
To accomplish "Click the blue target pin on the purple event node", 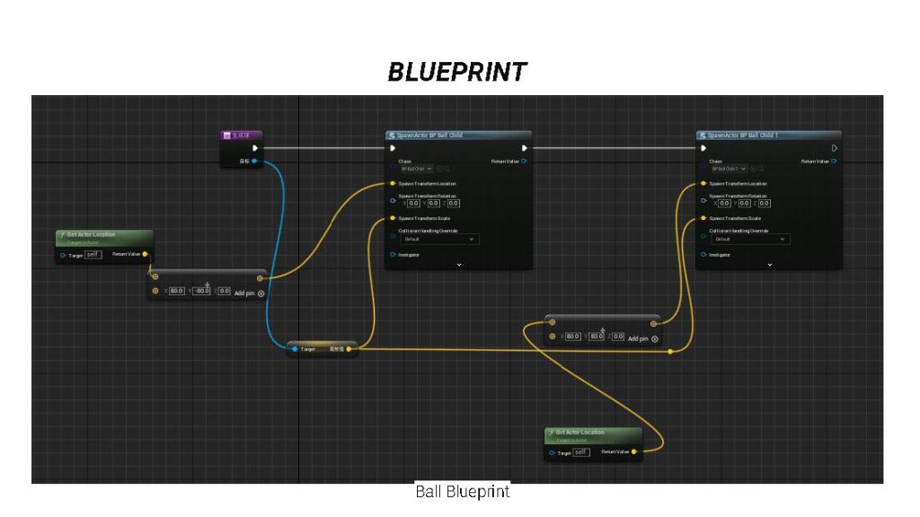I will [x=255, y=162].
